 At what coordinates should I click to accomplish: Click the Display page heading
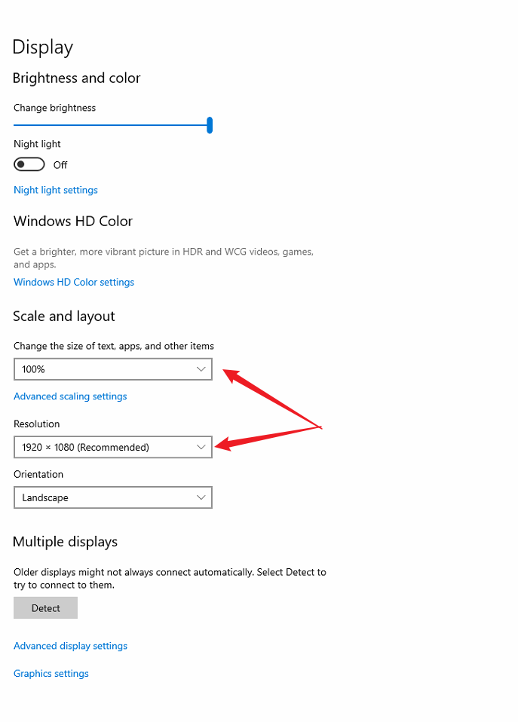[43, 47]
